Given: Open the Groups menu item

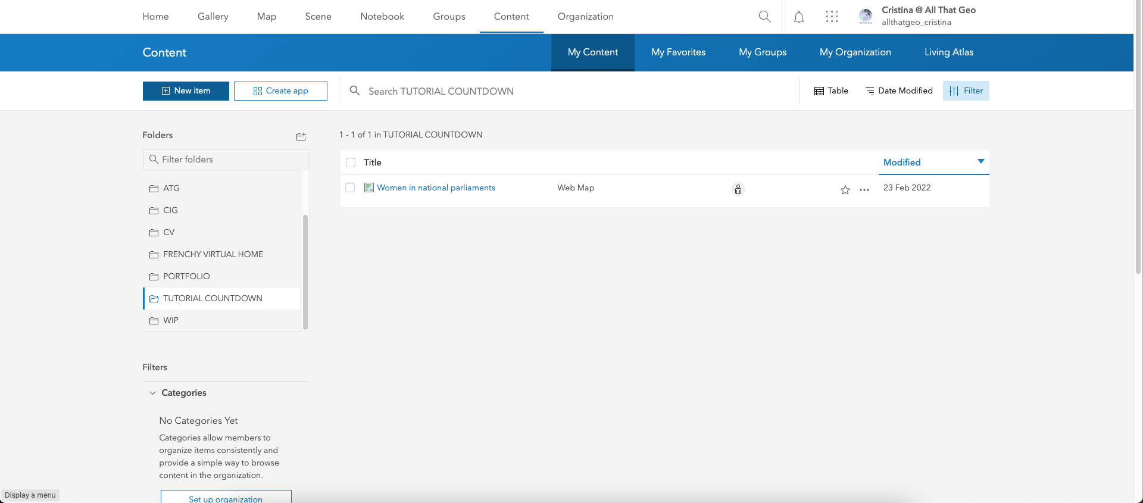Looking at the screenshot, I should click(449, 17).
